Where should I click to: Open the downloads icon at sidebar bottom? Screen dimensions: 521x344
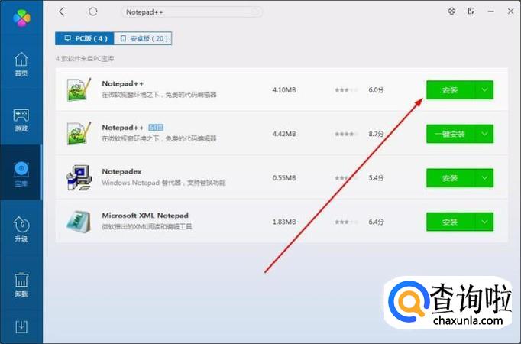pyautogui.click(x=21, y=326)
